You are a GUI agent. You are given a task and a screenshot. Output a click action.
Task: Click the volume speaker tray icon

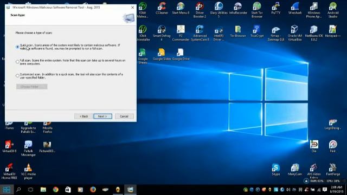tap(288, 190)
